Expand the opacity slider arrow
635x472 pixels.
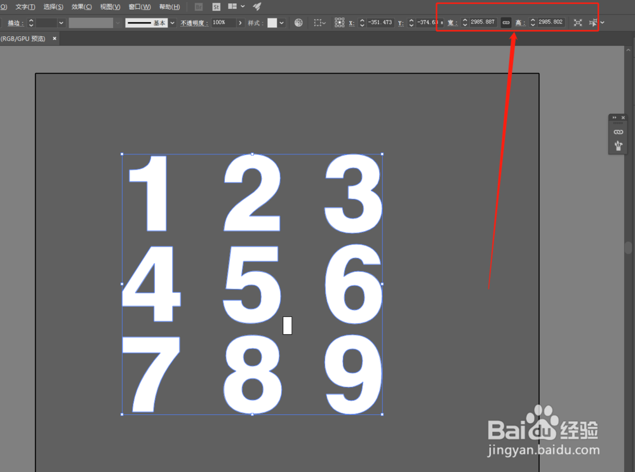coord(240,23)
